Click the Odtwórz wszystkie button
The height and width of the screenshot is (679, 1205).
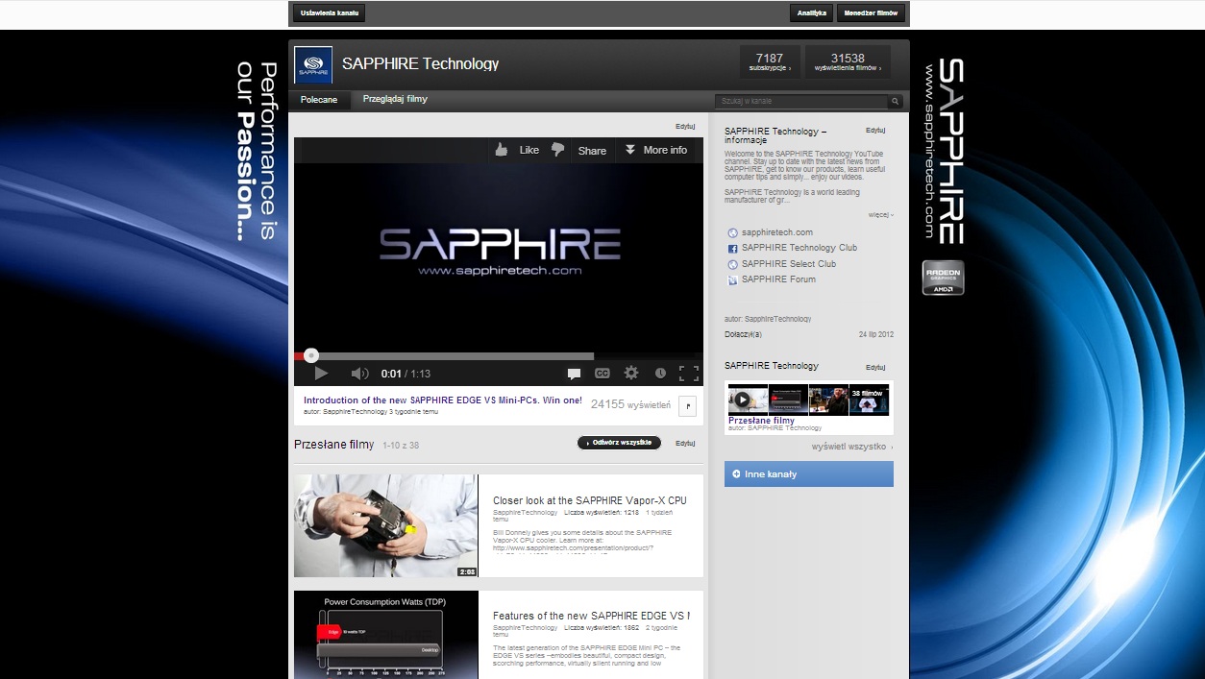(x=619, y=443)
